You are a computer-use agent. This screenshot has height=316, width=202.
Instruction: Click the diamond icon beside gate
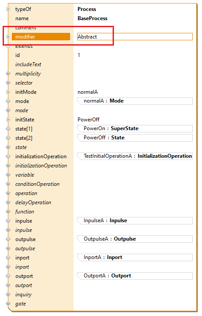[x=8, y=303]
